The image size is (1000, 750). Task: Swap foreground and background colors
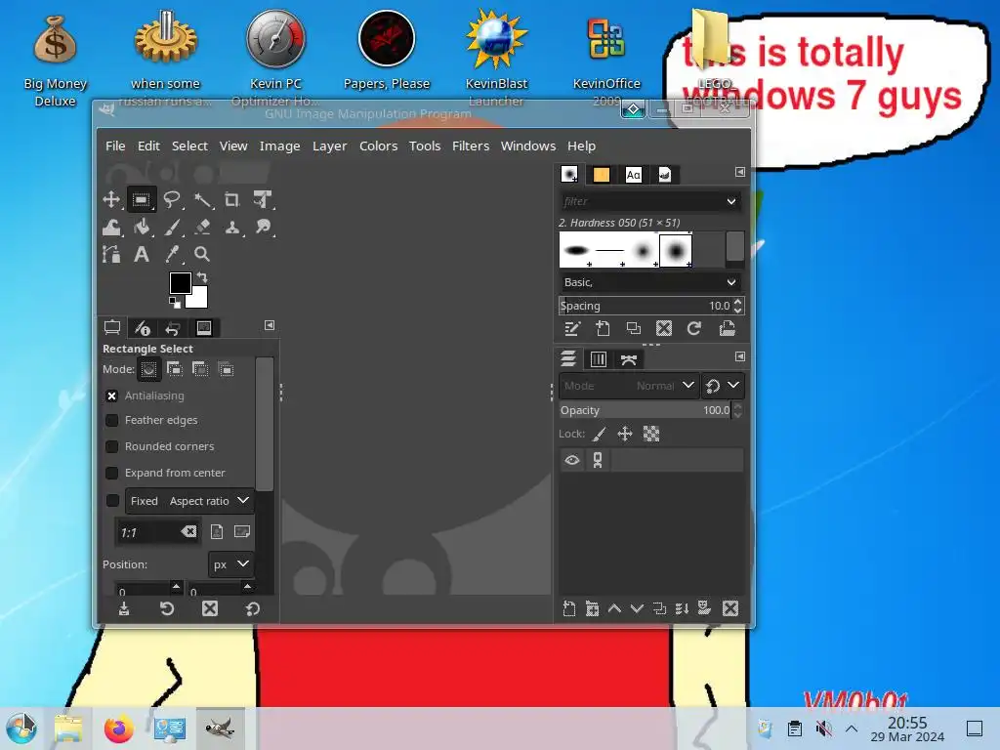[202, 277]
